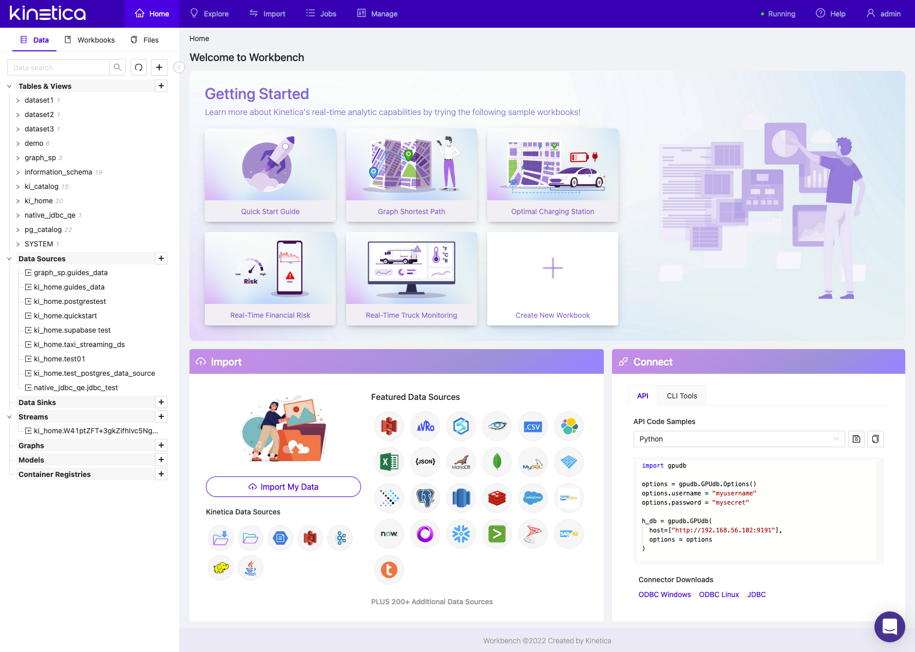This screenshot has height=652, width=915.
Task: Refresh the data object tree
Action: point(139,67)
